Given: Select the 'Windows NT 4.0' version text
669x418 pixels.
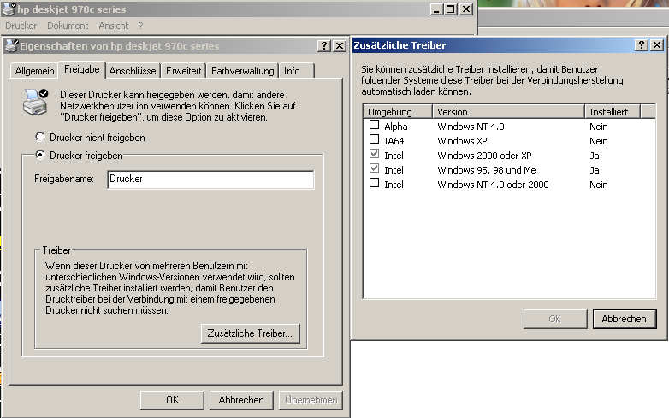Looking at the screenshot, I should (471, 127).
